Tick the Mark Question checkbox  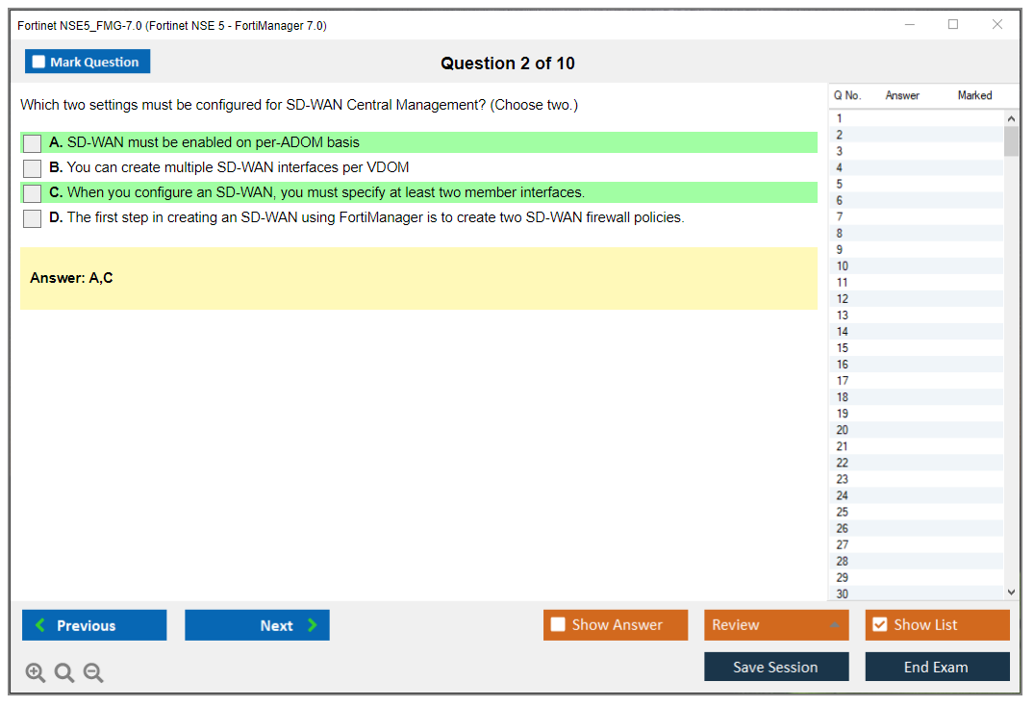click(x=39, y=62)
